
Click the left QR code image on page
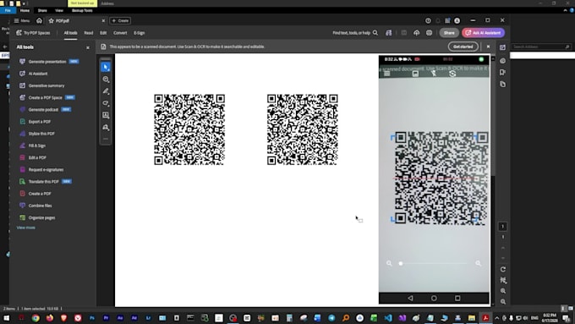tap(189, 129)
